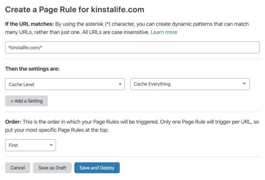265x180 pixels.
Task: Open the Cache Level setting dropdown
Action: point(65,84)
